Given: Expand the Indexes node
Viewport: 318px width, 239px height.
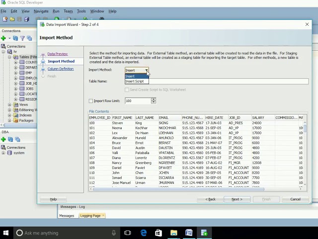Looking at the screenshot, I should pos(9,115).
